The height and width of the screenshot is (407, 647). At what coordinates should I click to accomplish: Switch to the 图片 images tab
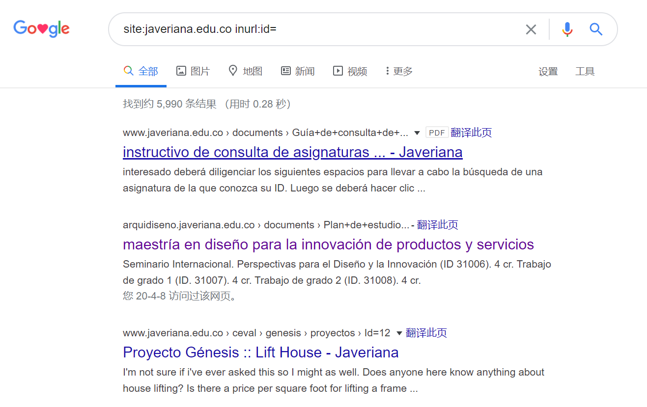(193, 71)
